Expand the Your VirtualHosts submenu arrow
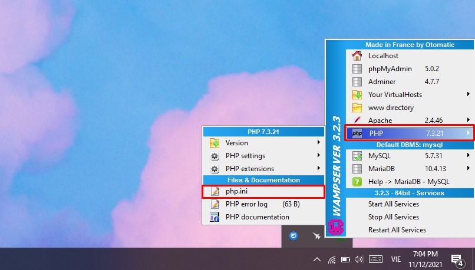This screenshot has width=475, height=270. pos(468,94)
